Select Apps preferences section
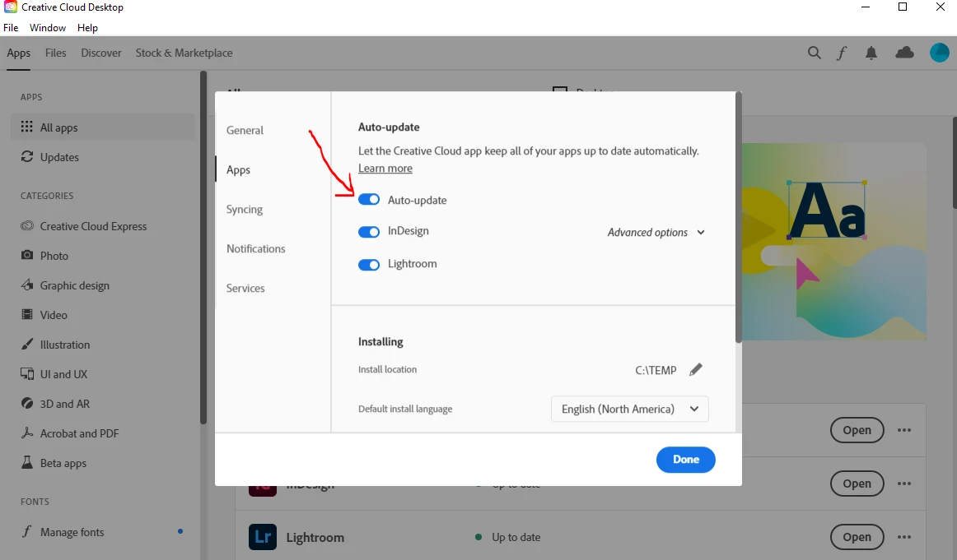The image size is (957, 560). (238, 170)
